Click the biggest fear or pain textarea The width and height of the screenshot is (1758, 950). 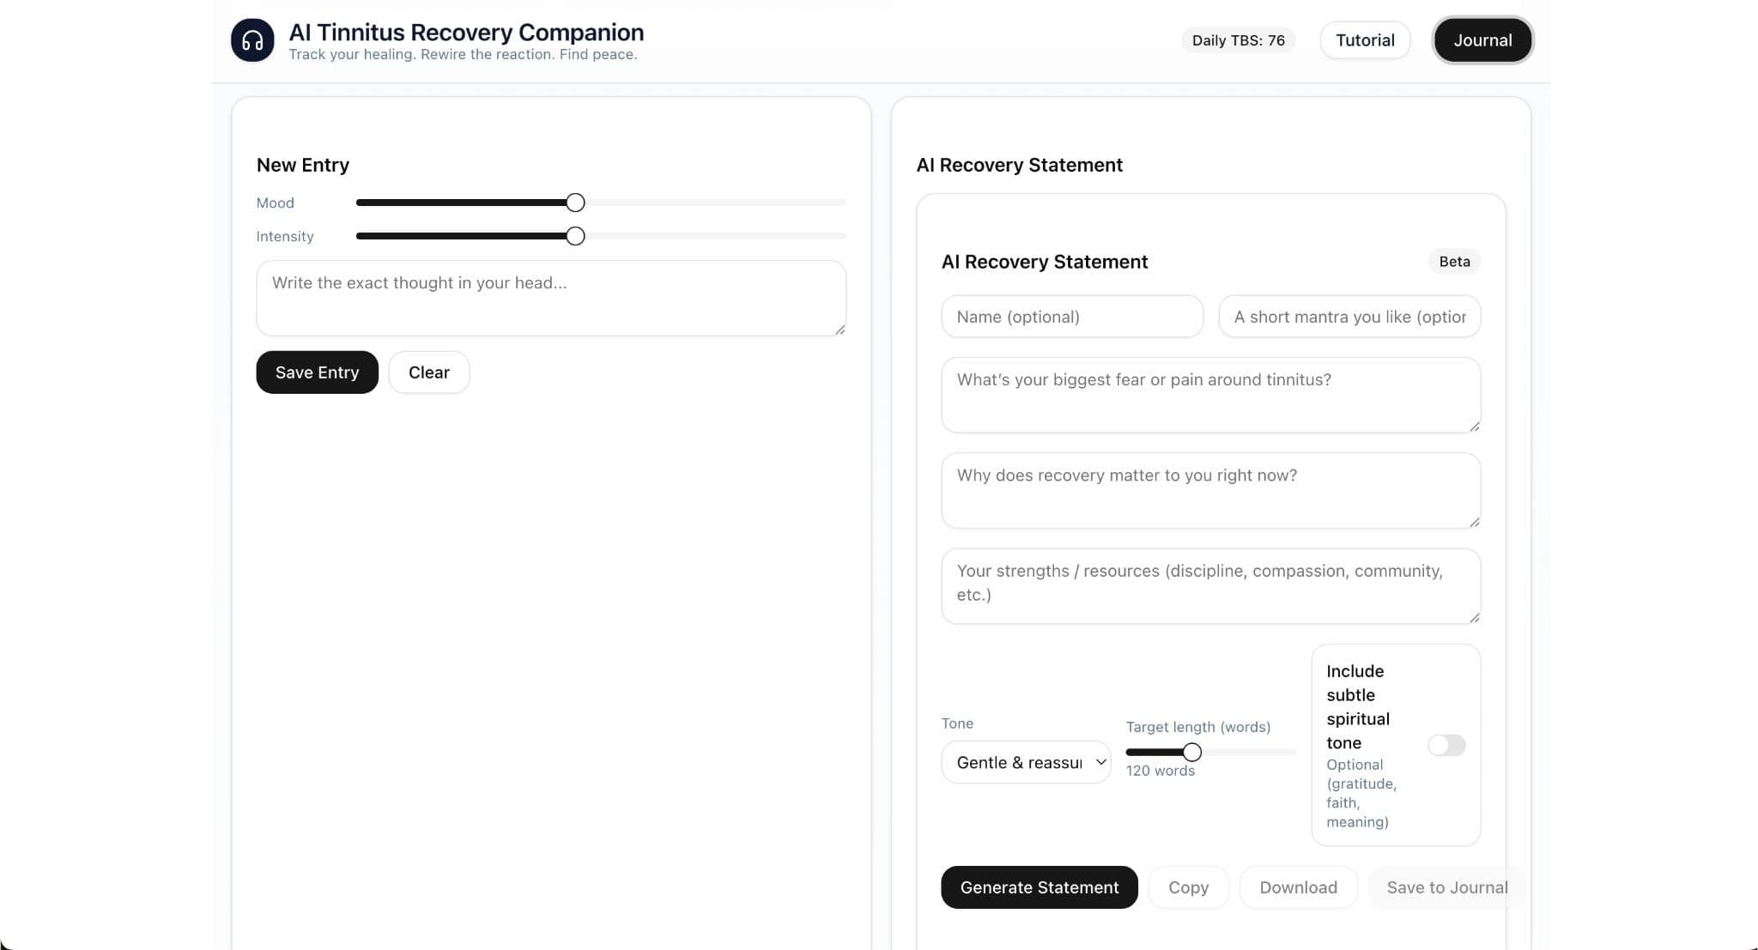[x=1210, y=395]
